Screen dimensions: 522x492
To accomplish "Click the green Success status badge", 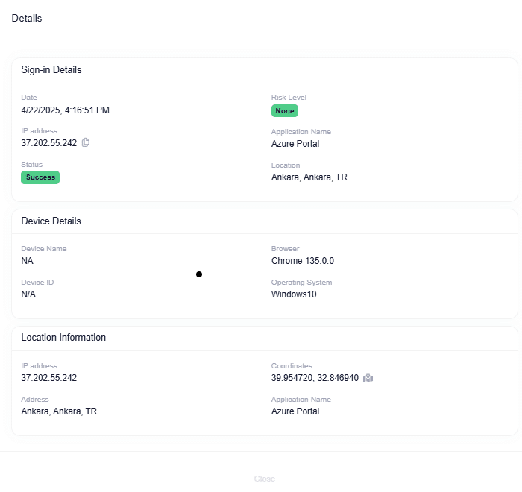I will coord(40,177).
